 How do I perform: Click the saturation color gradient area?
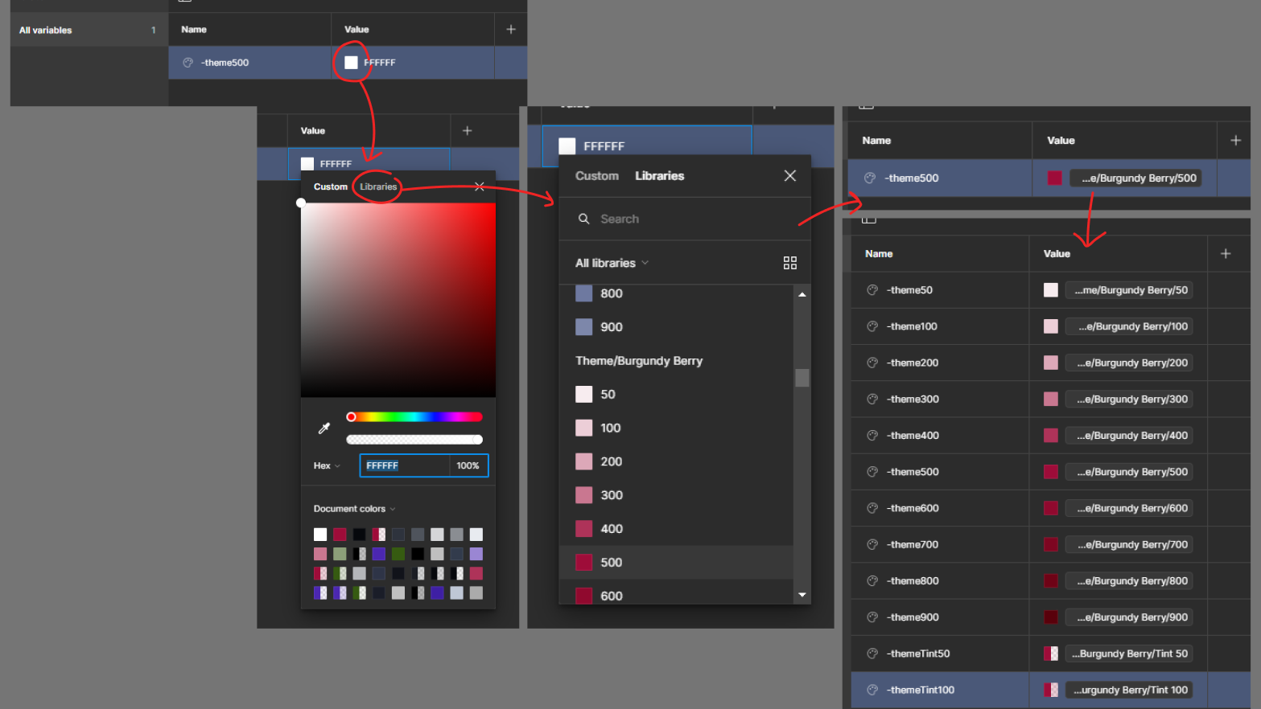(398, 300)
